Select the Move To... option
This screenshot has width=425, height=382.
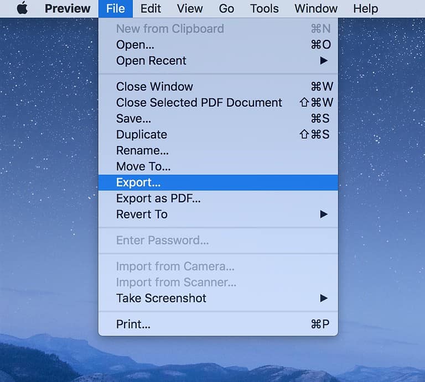(x=143, y=166)
